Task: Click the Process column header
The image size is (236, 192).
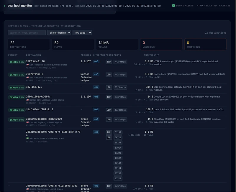Action: click(86, 55)
